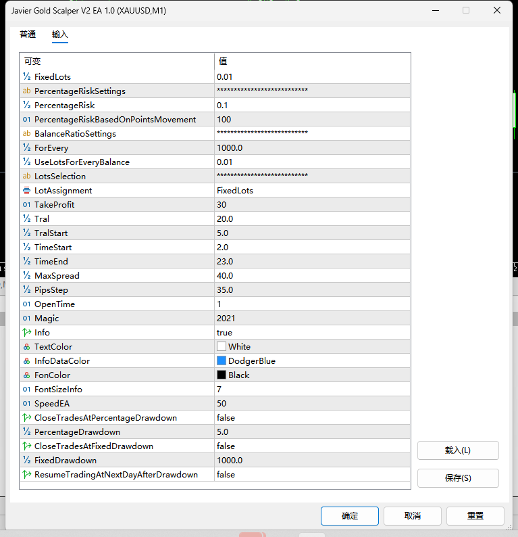Switch to the 普通 tab

(x=28, y=34)
